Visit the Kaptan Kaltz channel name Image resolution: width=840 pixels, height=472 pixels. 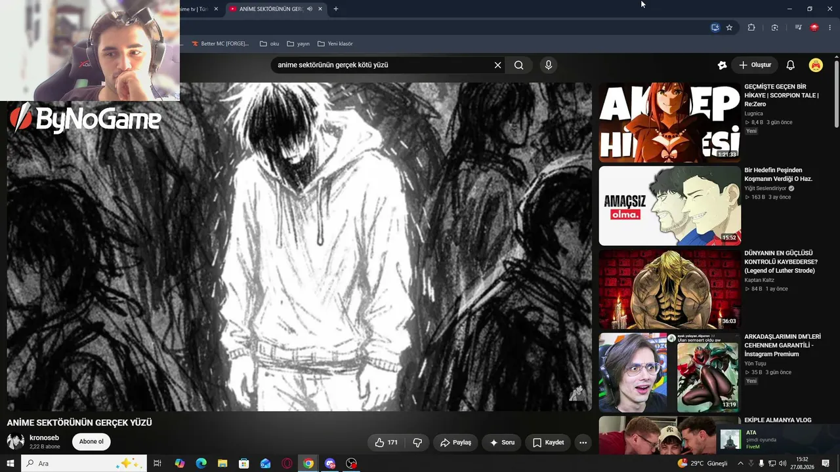point(759,280)
